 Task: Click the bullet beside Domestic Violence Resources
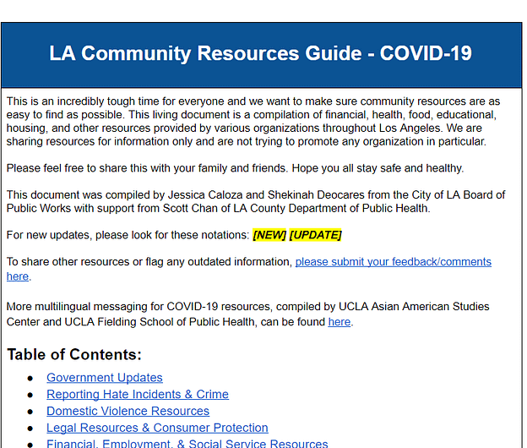[x=30, y=412]
